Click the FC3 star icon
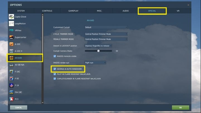Image resolution: width=201 pixels, height=113 pixels. click(11, 99)
